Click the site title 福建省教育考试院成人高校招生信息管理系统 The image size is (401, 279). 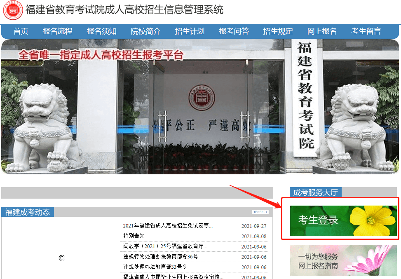pyautogui.click(x=124, y=10)
